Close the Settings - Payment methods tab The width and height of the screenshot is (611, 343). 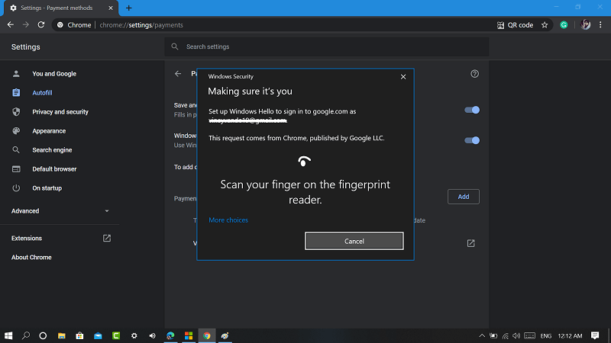pyautogui.click(x=111, y=8)
